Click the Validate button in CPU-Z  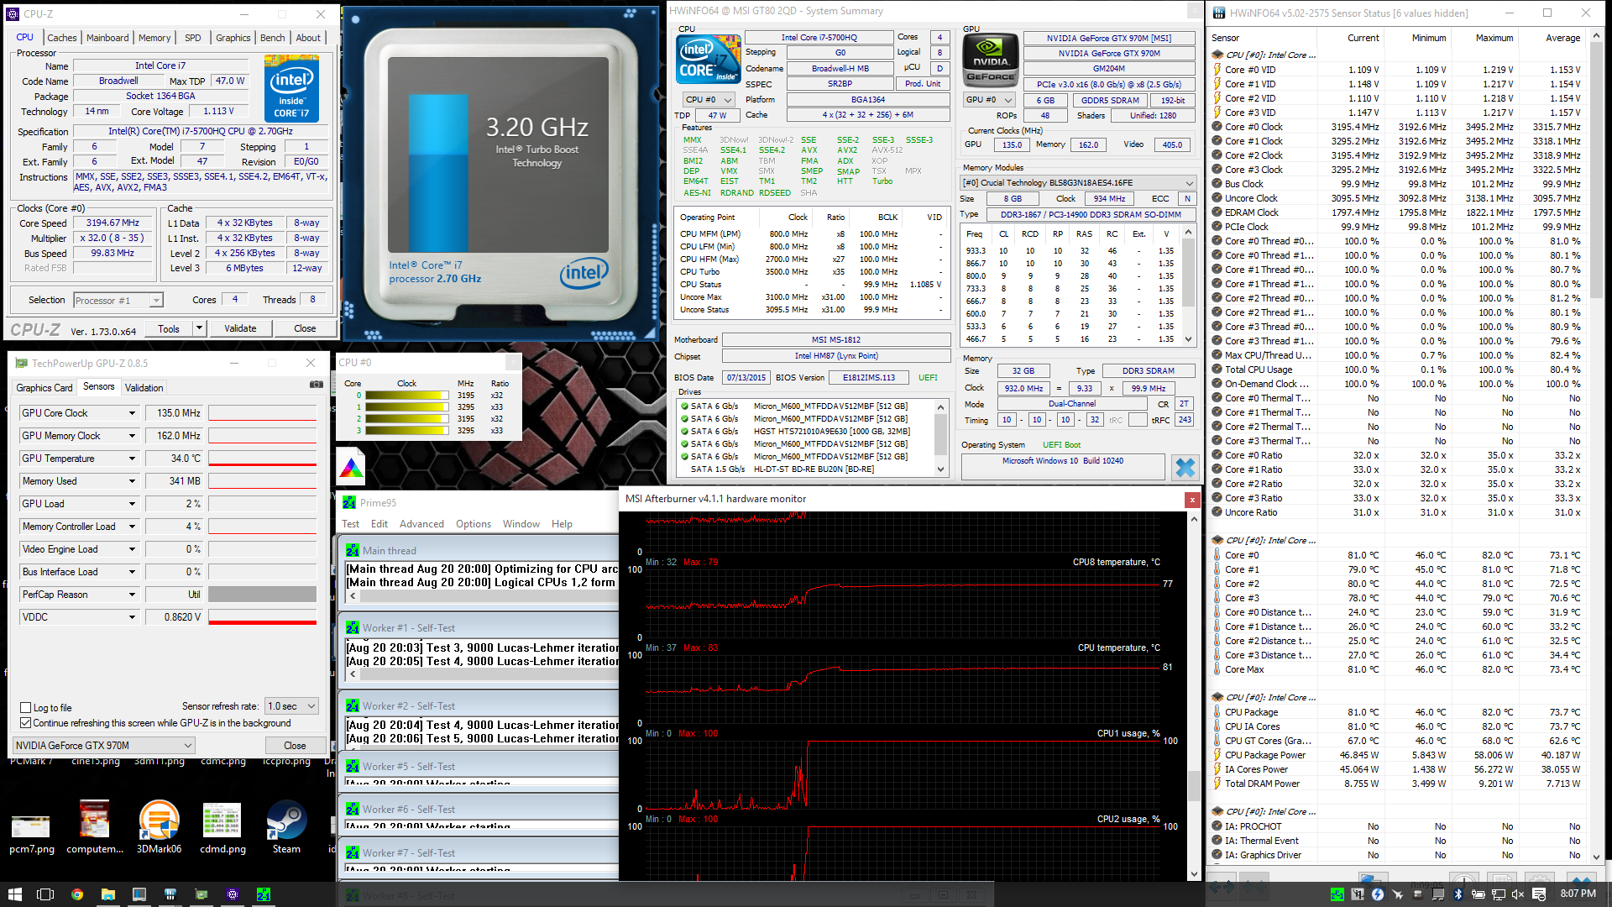[240, 328]
